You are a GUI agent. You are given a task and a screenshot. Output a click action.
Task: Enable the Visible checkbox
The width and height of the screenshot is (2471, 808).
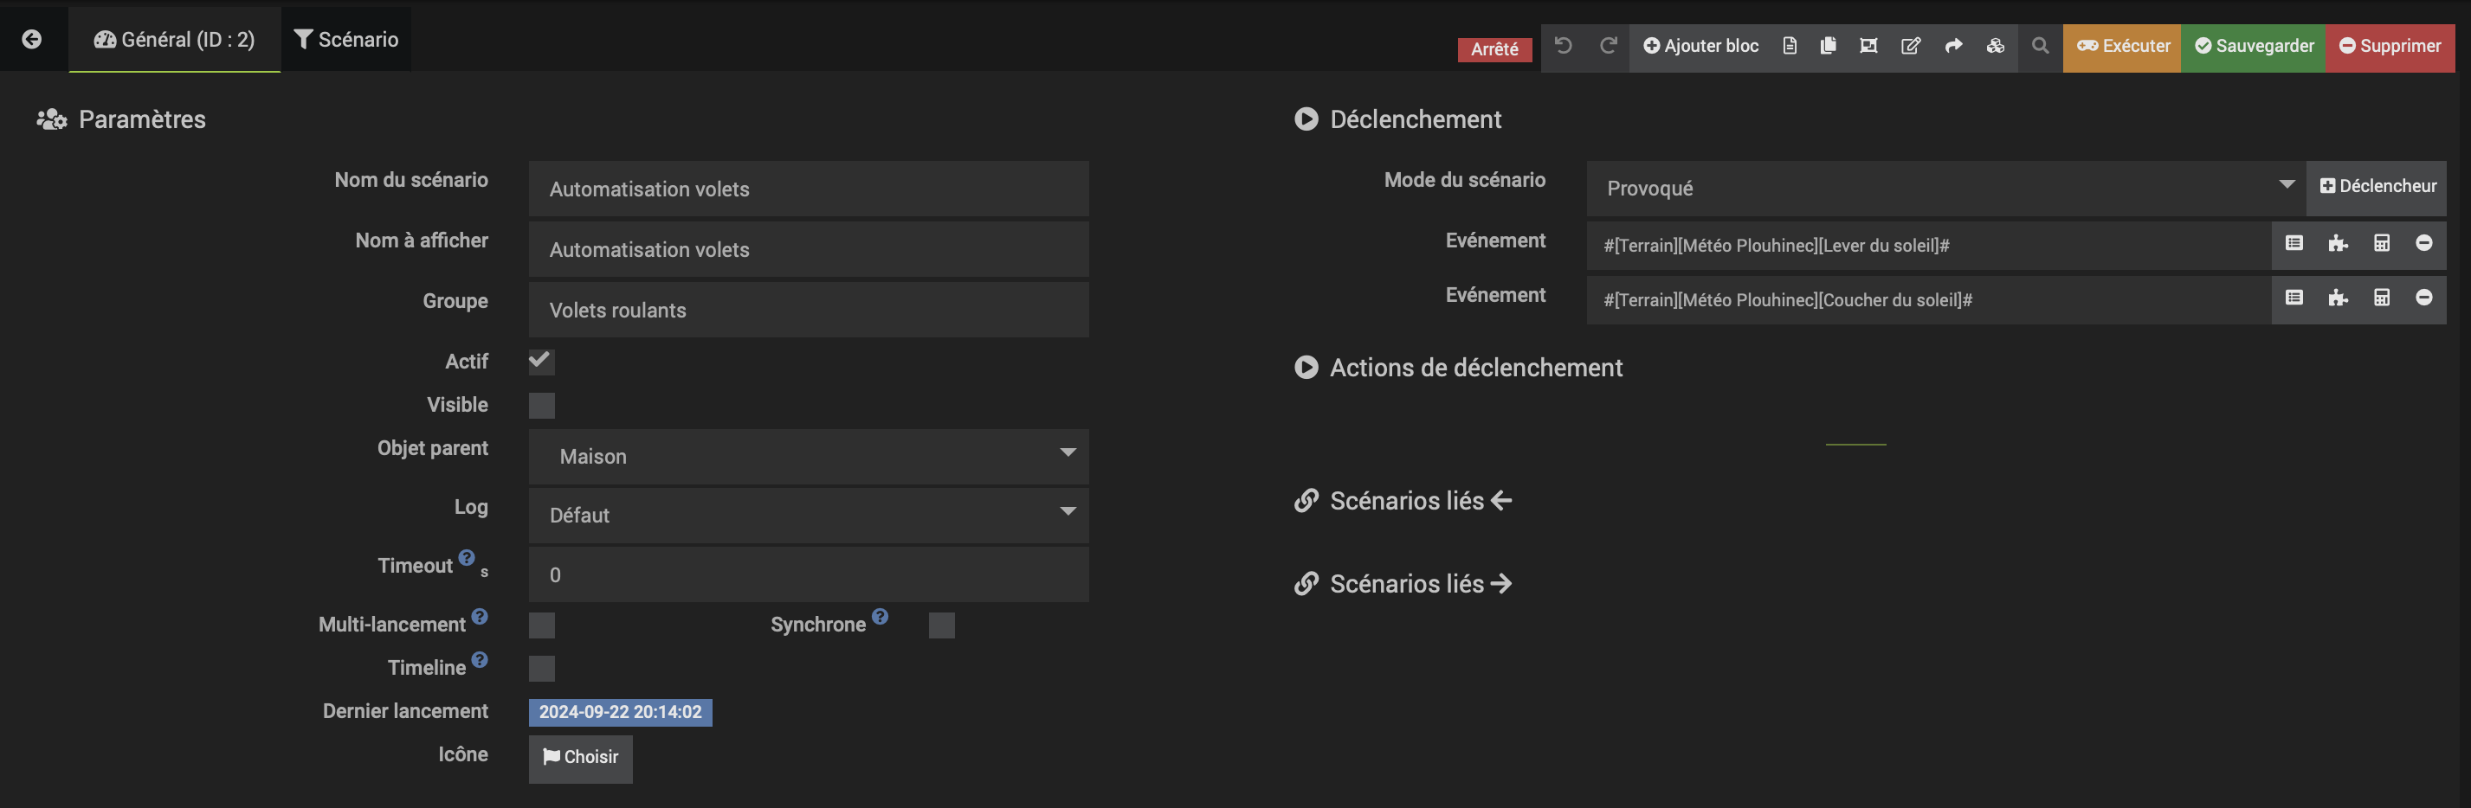(x=541, y=406)
